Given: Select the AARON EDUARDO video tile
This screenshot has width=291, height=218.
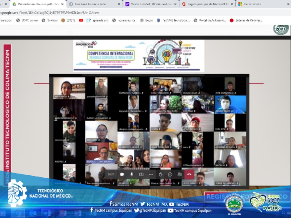Looking at the screenshot, I should (69, 110).
